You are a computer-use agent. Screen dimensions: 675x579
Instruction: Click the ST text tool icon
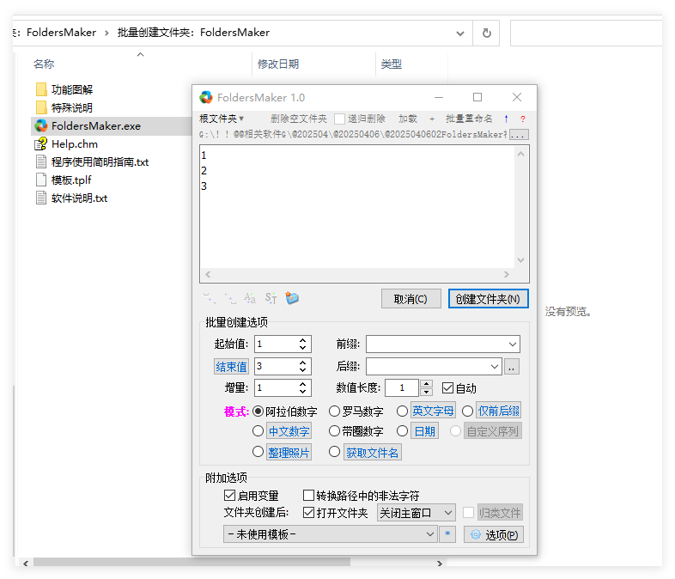coord(271,298)
